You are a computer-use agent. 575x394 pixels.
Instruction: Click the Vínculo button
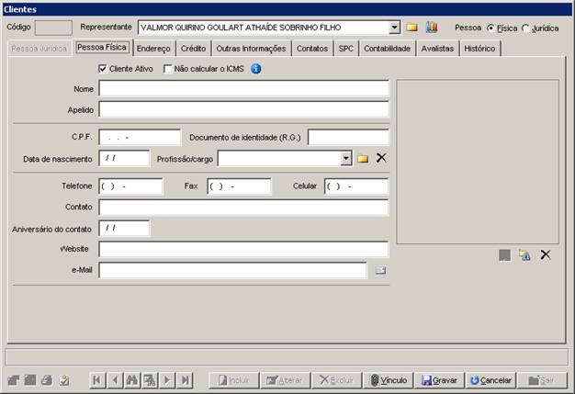click(389, 380)
